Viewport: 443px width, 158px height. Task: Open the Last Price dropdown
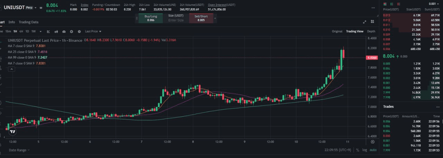point(93,31)
